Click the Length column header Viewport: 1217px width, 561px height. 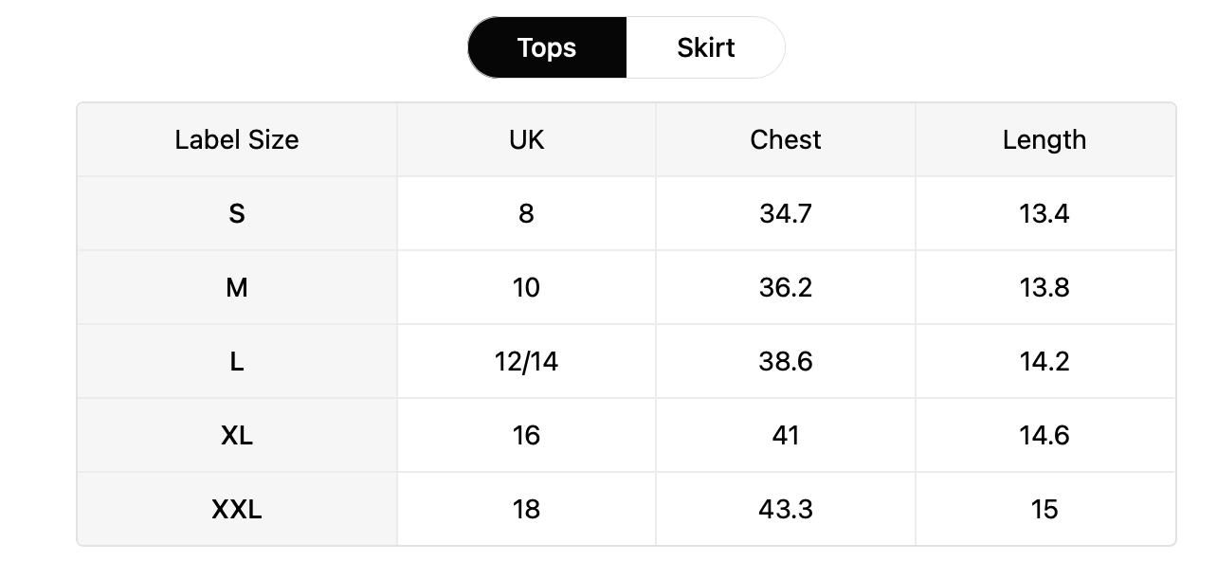pyautogui.click(x=1044, y=139)
